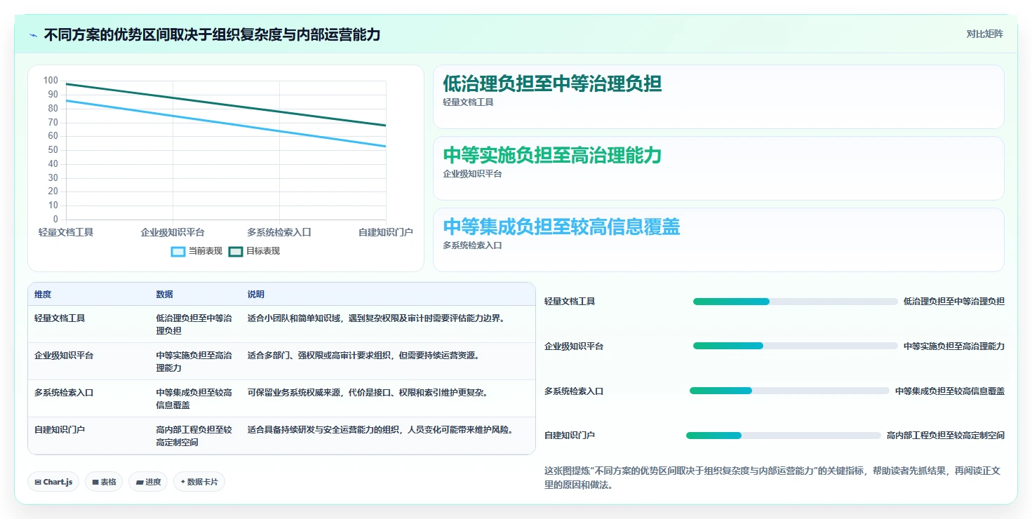The width and height of the screenshot is (1032, 519).
Task: Toggle the 目标表现 legend swatch
Action: pos(236,251)
